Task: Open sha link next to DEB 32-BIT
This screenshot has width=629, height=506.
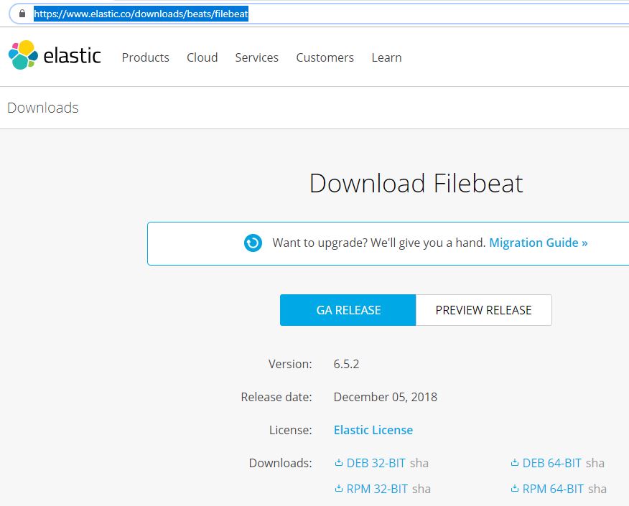Action: 419,463
